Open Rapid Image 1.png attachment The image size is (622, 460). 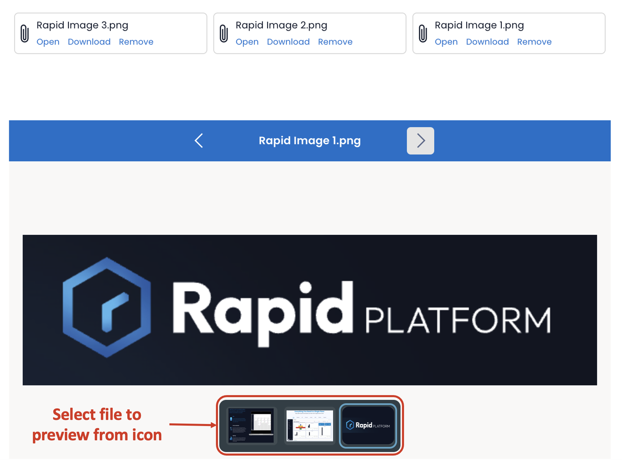tap(446, 41)
